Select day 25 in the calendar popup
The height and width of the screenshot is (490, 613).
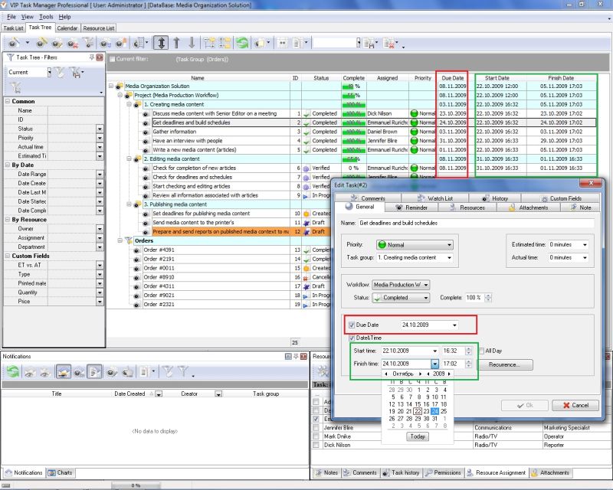click(x=444, y=411)
